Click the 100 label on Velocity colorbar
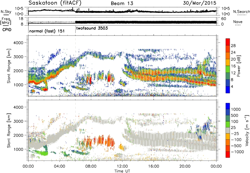Screen dimensions: 250x173 [x=235, y=121]
